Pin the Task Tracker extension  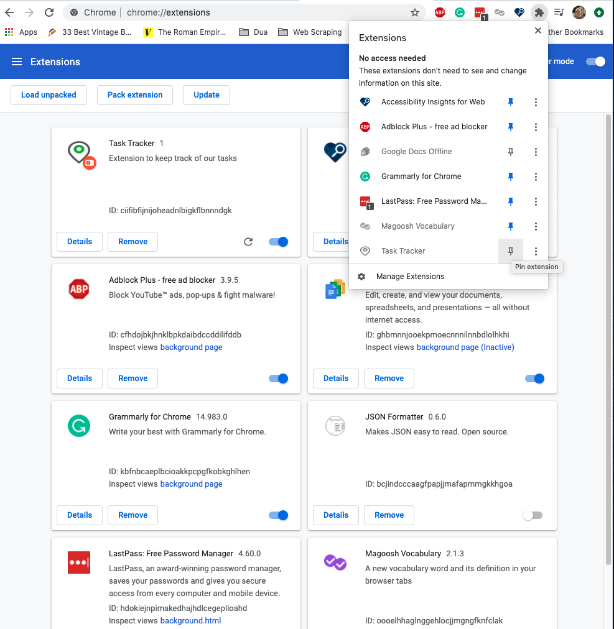click(510, 251)
